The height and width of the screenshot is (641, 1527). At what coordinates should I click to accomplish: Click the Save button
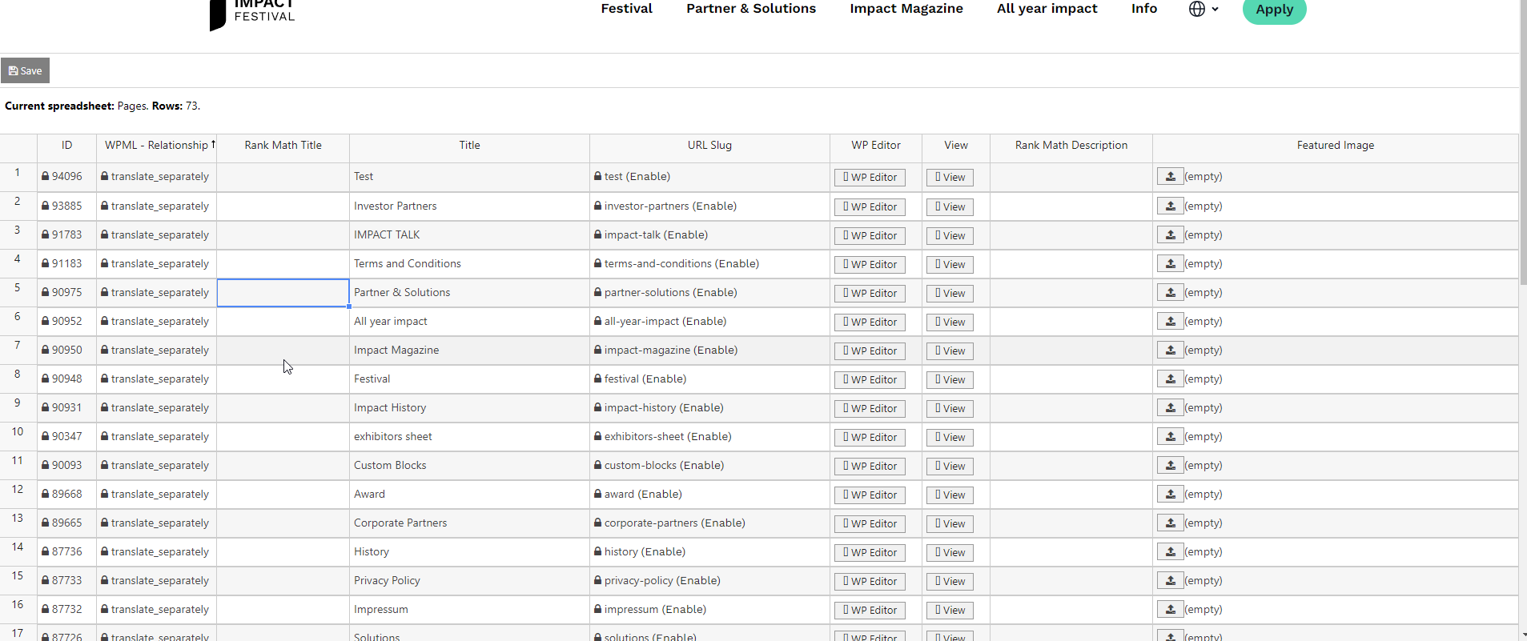coord(26,70)
